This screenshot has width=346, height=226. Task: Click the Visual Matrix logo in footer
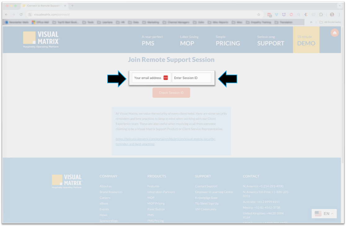pos(67,181)
